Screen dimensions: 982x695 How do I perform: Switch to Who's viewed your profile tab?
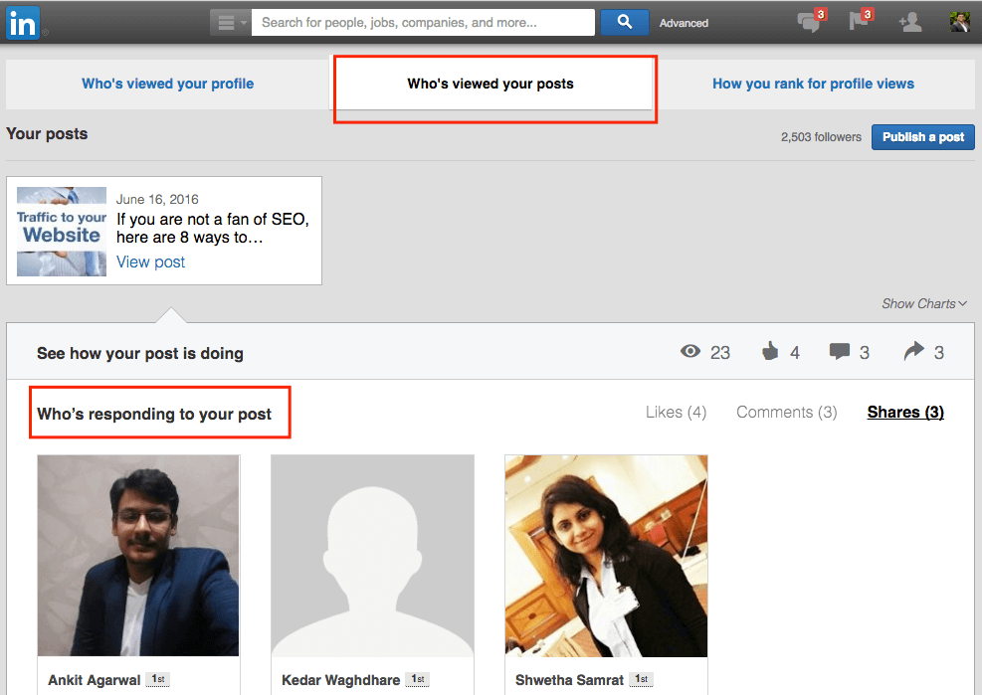167,84
